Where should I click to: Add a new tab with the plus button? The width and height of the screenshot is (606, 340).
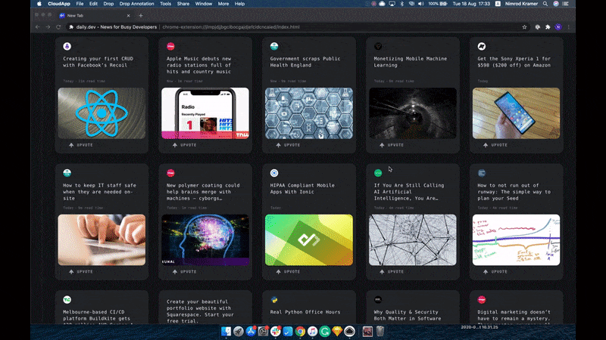coord(141,16)
